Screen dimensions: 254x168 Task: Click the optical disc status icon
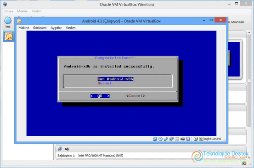tap(160, 139)
